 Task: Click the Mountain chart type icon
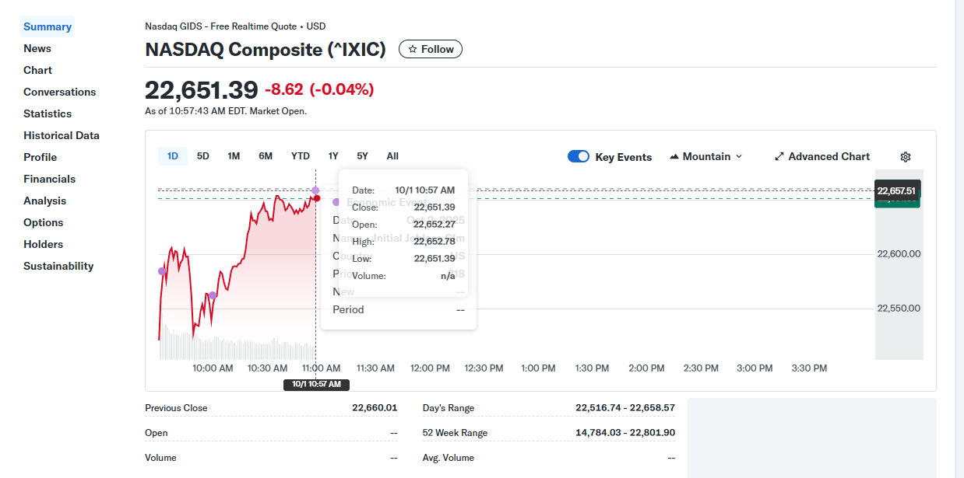click(x=674, y=157)
